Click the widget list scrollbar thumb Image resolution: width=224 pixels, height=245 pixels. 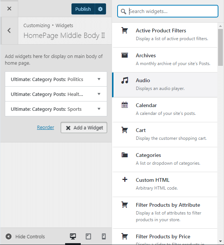point(220,47)
